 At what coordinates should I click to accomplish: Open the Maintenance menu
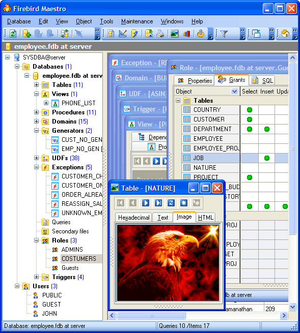tap(137, 21)
